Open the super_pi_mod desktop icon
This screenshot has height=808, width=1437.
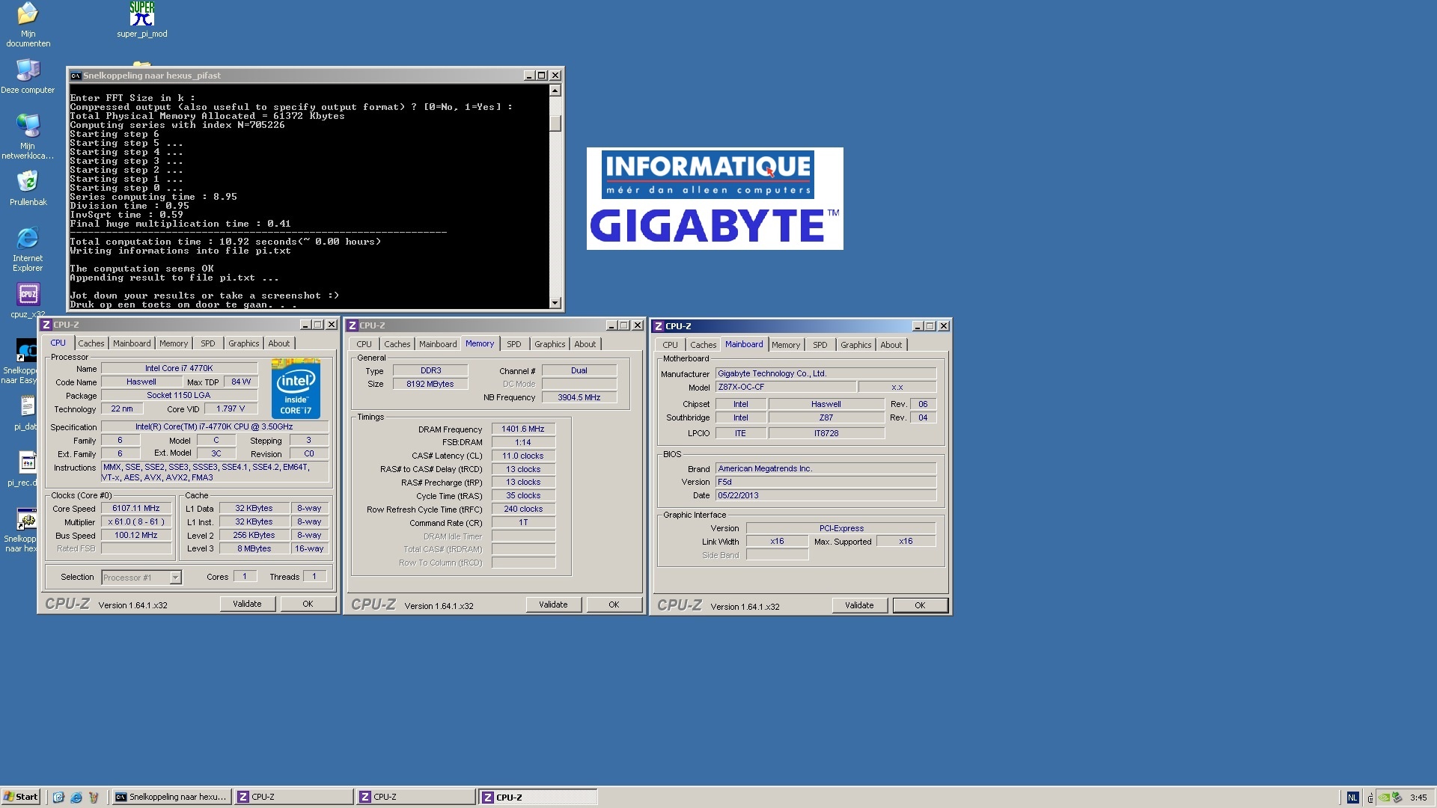click(x=141, y=15)
